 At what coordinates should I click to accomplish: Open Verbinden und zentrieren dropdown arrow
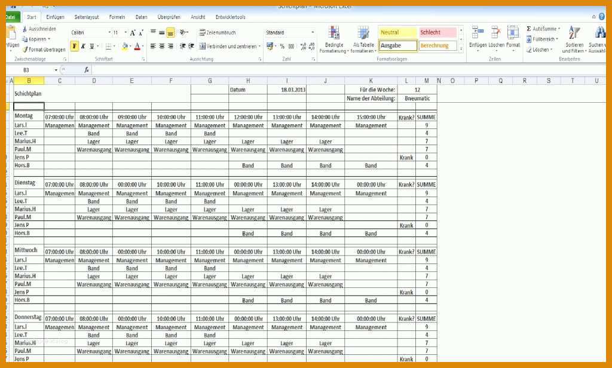259,46
